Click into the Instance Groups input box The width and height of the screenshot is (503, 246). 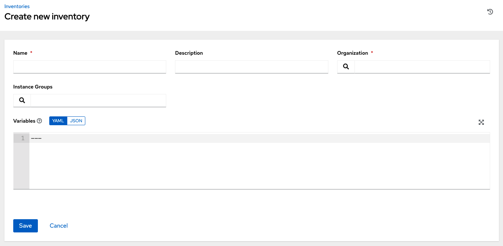(98, 101)
